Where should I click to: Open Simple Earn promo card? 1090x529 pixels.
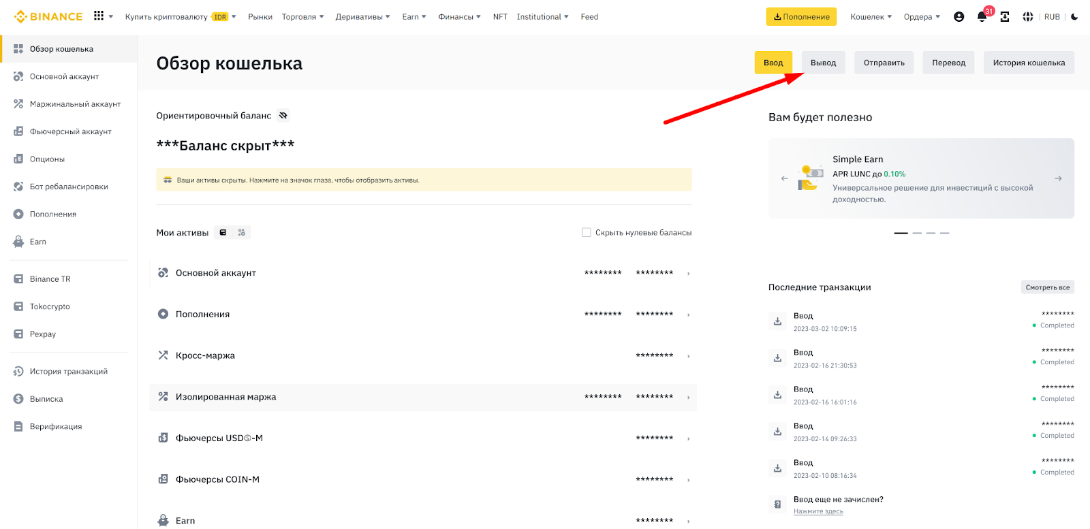[x=921, y=178]
